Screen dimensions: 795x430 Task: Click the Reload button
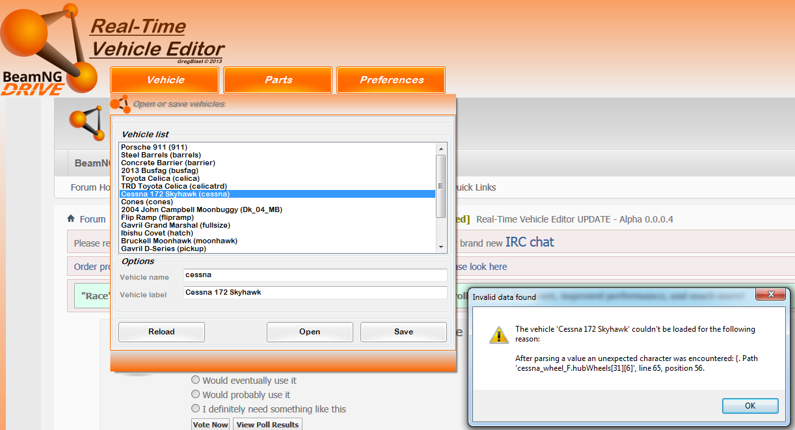click(x=161, y=332)
